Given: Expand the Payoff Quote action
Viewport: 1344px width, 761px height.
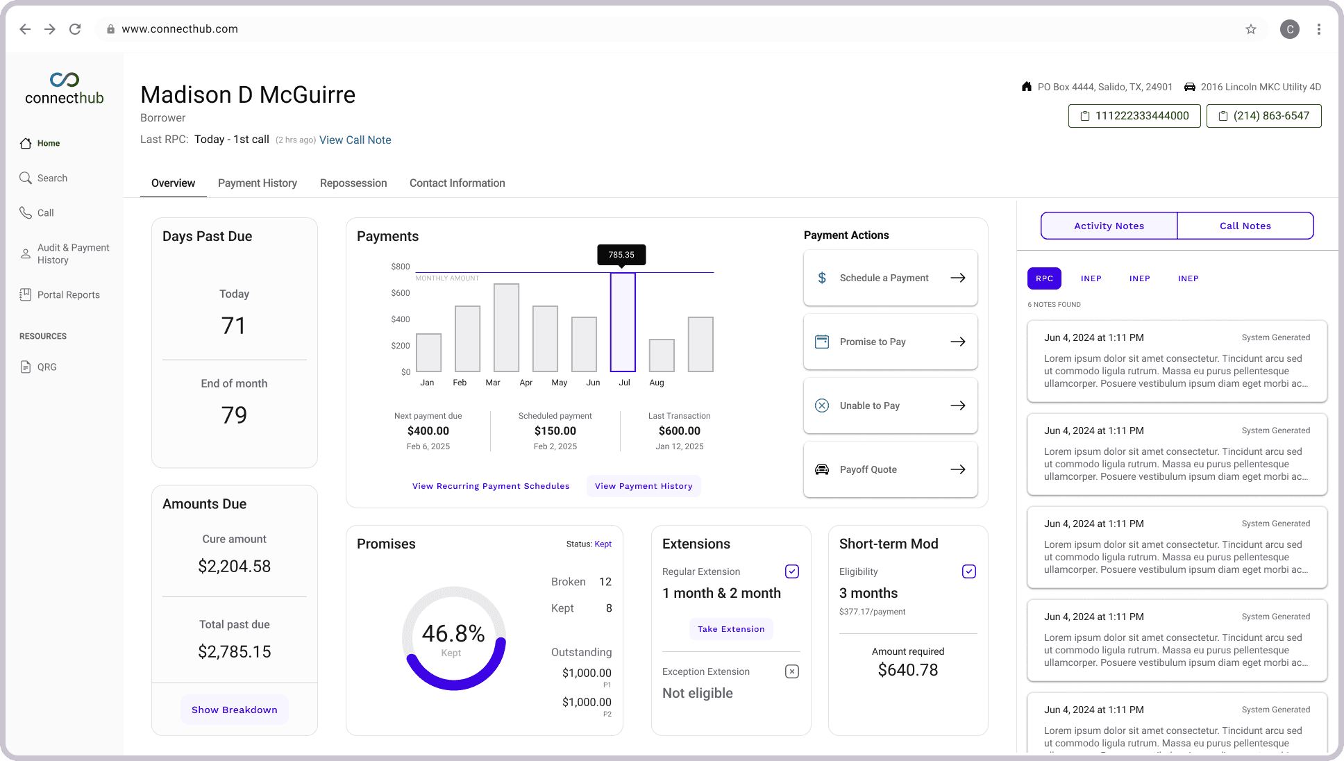Looking at the screenshot, I should click(890, 469).
